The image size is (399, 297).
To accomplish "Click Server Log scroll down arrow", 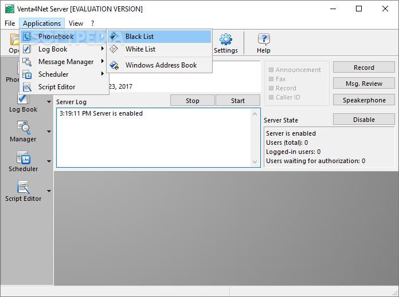I will point(255,161).
